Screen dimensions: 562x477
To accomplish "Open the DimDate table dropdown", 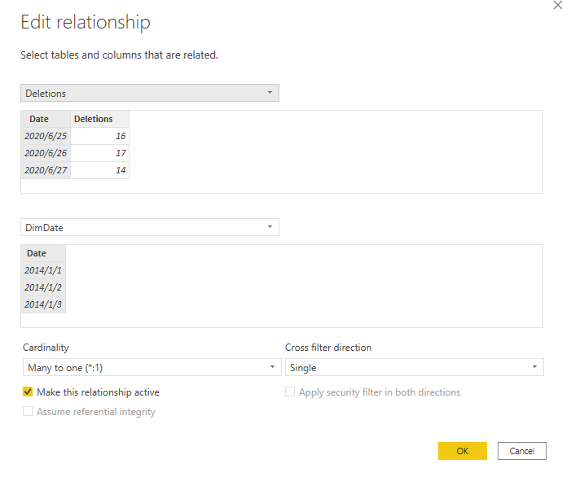I will [x=150, y=227].
